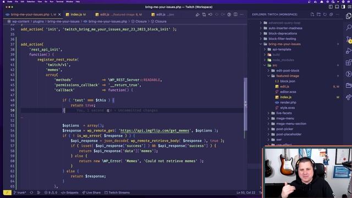Click the errors and warnings counter
This screenshot has height=198, width=352.
51,193
